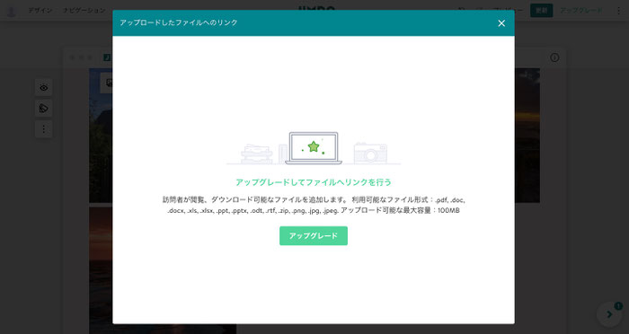Click the arrow button with notification badge
Image resolution: width=629 pixels, height=334 pixels.
(x=609, y=314)
